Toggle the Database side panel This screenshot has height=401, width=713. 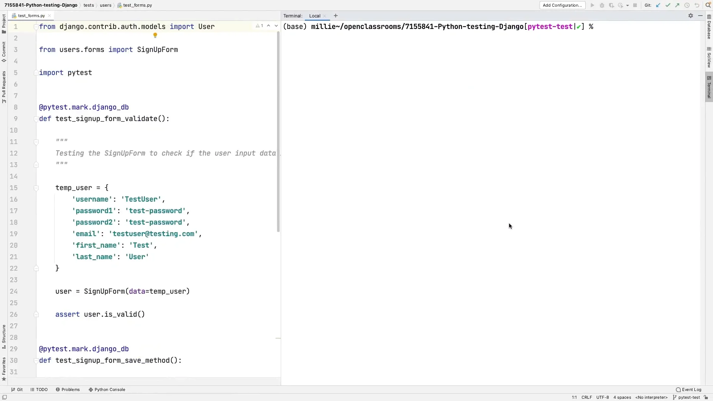709,28
